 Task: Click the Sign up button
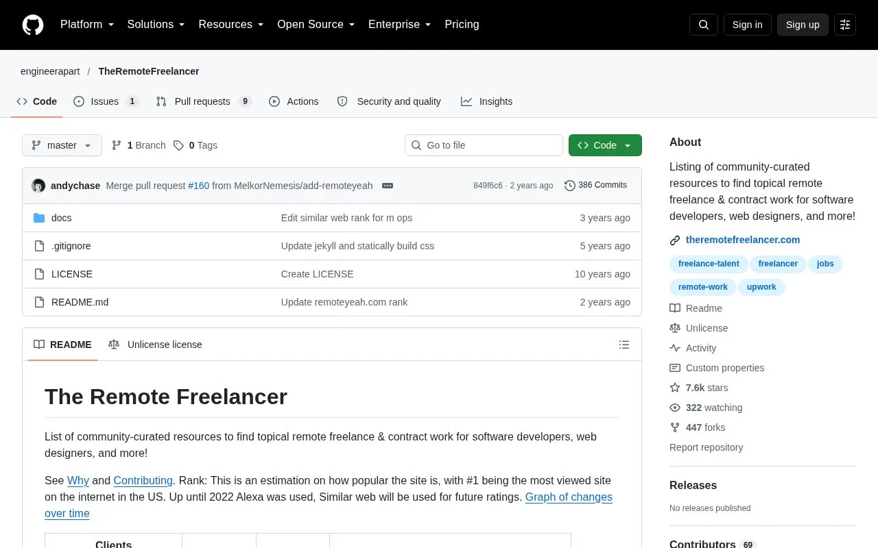click(x=803, y=25)
